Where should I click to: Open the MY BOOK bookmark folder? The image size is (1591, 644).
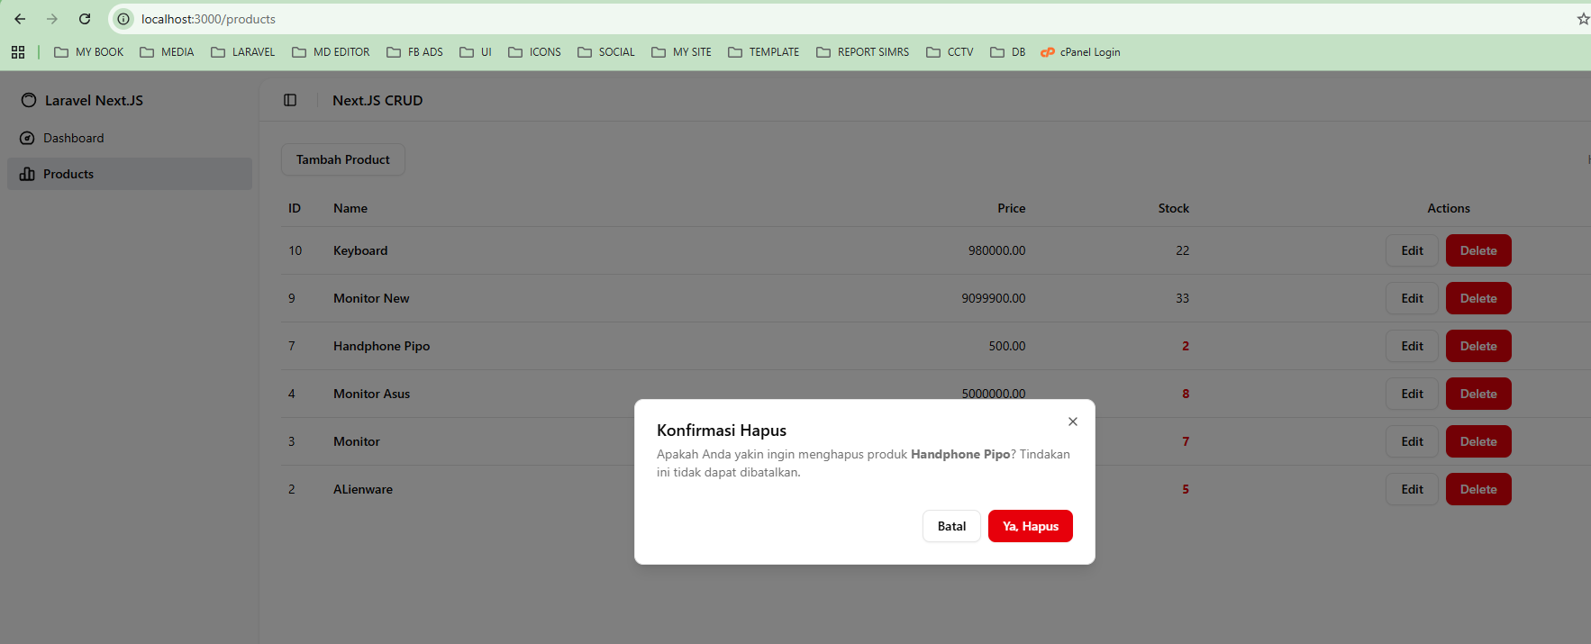[89, 52]
